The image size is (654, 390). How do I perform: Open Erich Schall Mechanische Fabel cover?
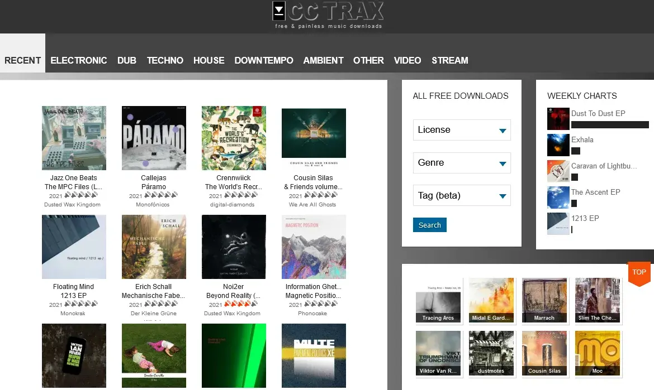154,247
